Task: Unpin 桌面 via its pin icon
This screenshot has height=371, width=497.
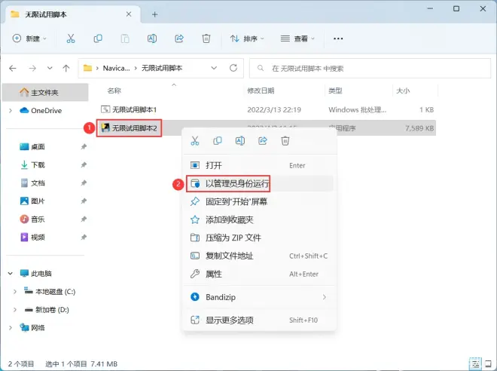Action: 84,146
